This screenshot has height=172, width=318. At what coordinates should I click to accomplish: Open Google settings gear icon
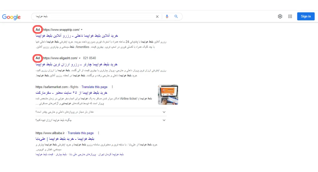[280, 16]
